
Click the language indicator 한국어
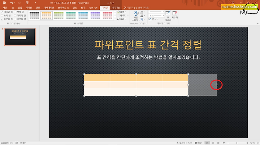click(x=23, y=143)
